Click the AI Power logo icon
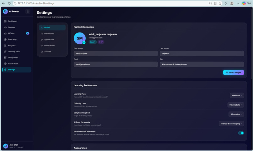This screenshot has width=253, height=151. (x=5, y=11)
